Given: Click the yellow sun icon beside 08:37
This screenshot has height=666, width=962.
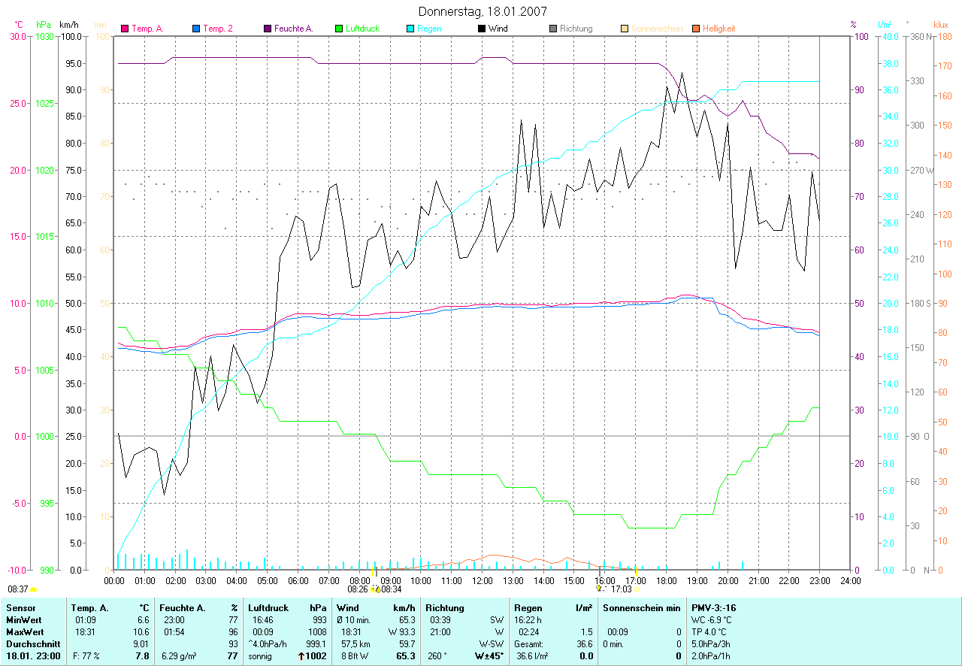Looking at the screenshot, I should tap(33, 590).
